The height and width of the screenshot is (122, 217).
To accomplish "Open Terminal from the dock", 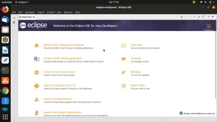I will pyautogui.click(x=5, y=70).
